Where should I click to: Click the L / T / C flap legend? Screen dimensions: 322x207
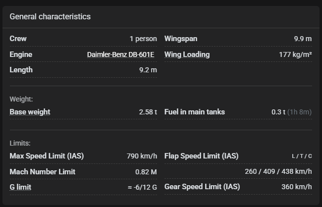302,156
